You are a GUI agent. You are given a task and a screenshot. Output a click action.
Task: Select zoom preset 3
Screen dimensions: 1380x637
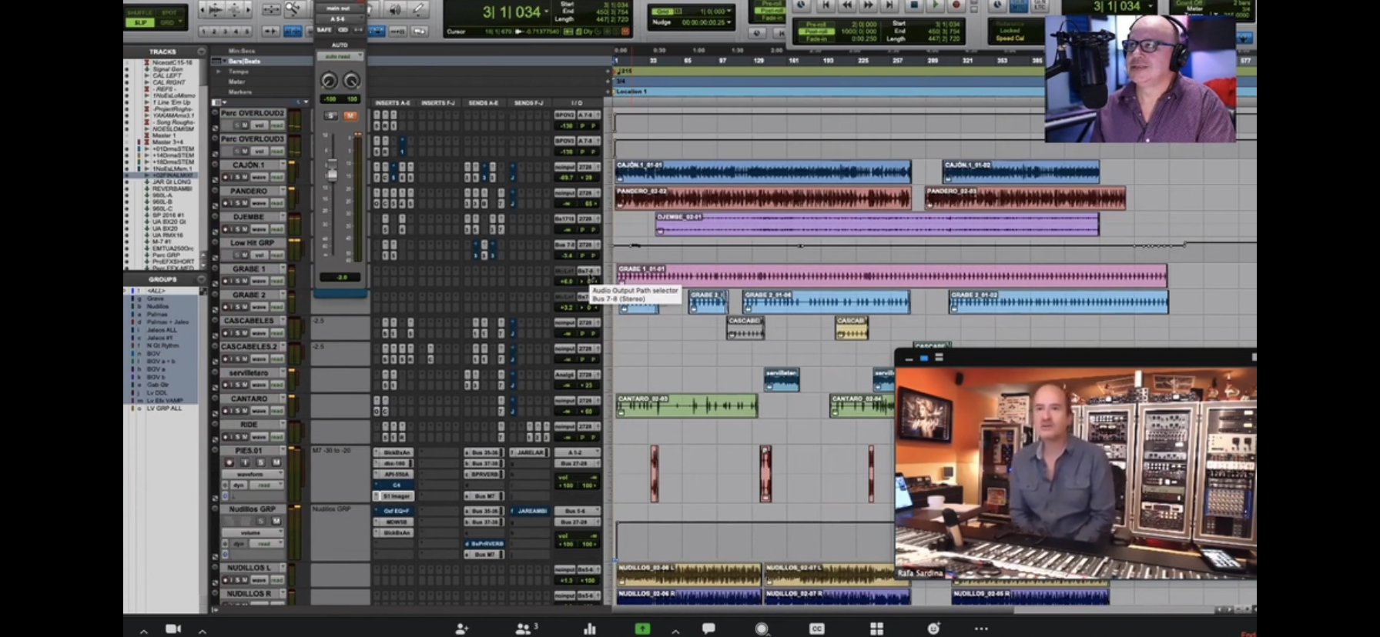click(226, 32)
